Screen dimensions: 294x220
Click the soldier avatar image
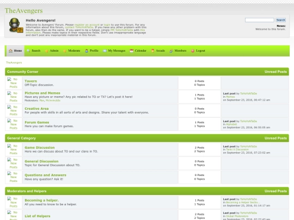pyautogui.click(x=16, y=25)
